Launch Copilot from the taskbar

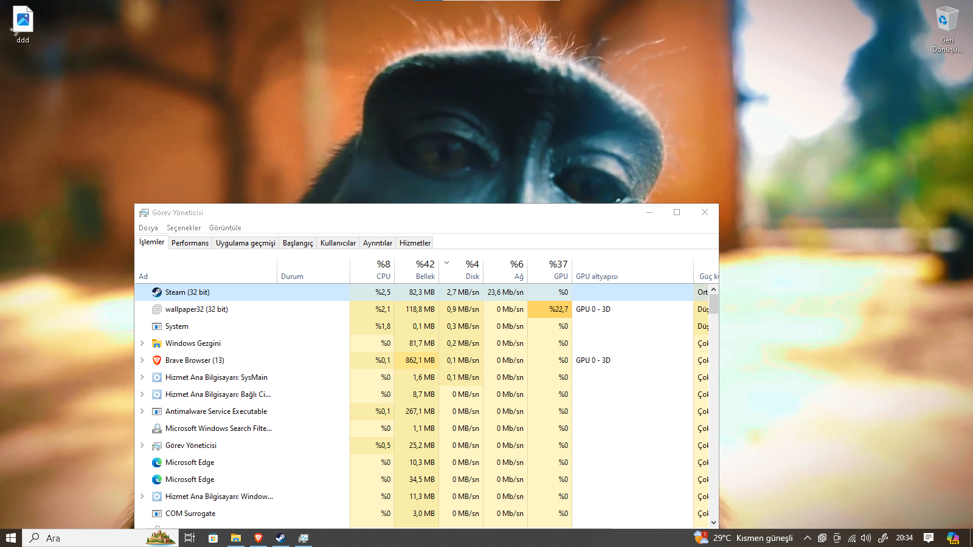click(953, 538)
